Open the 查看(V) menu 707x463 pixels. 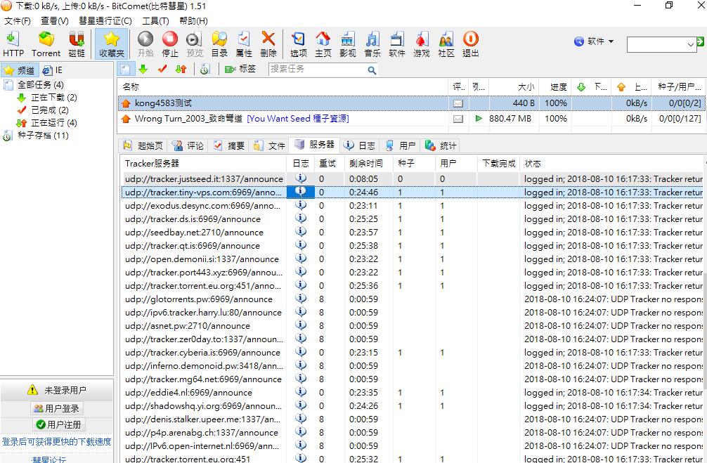(x=55, y=21)
